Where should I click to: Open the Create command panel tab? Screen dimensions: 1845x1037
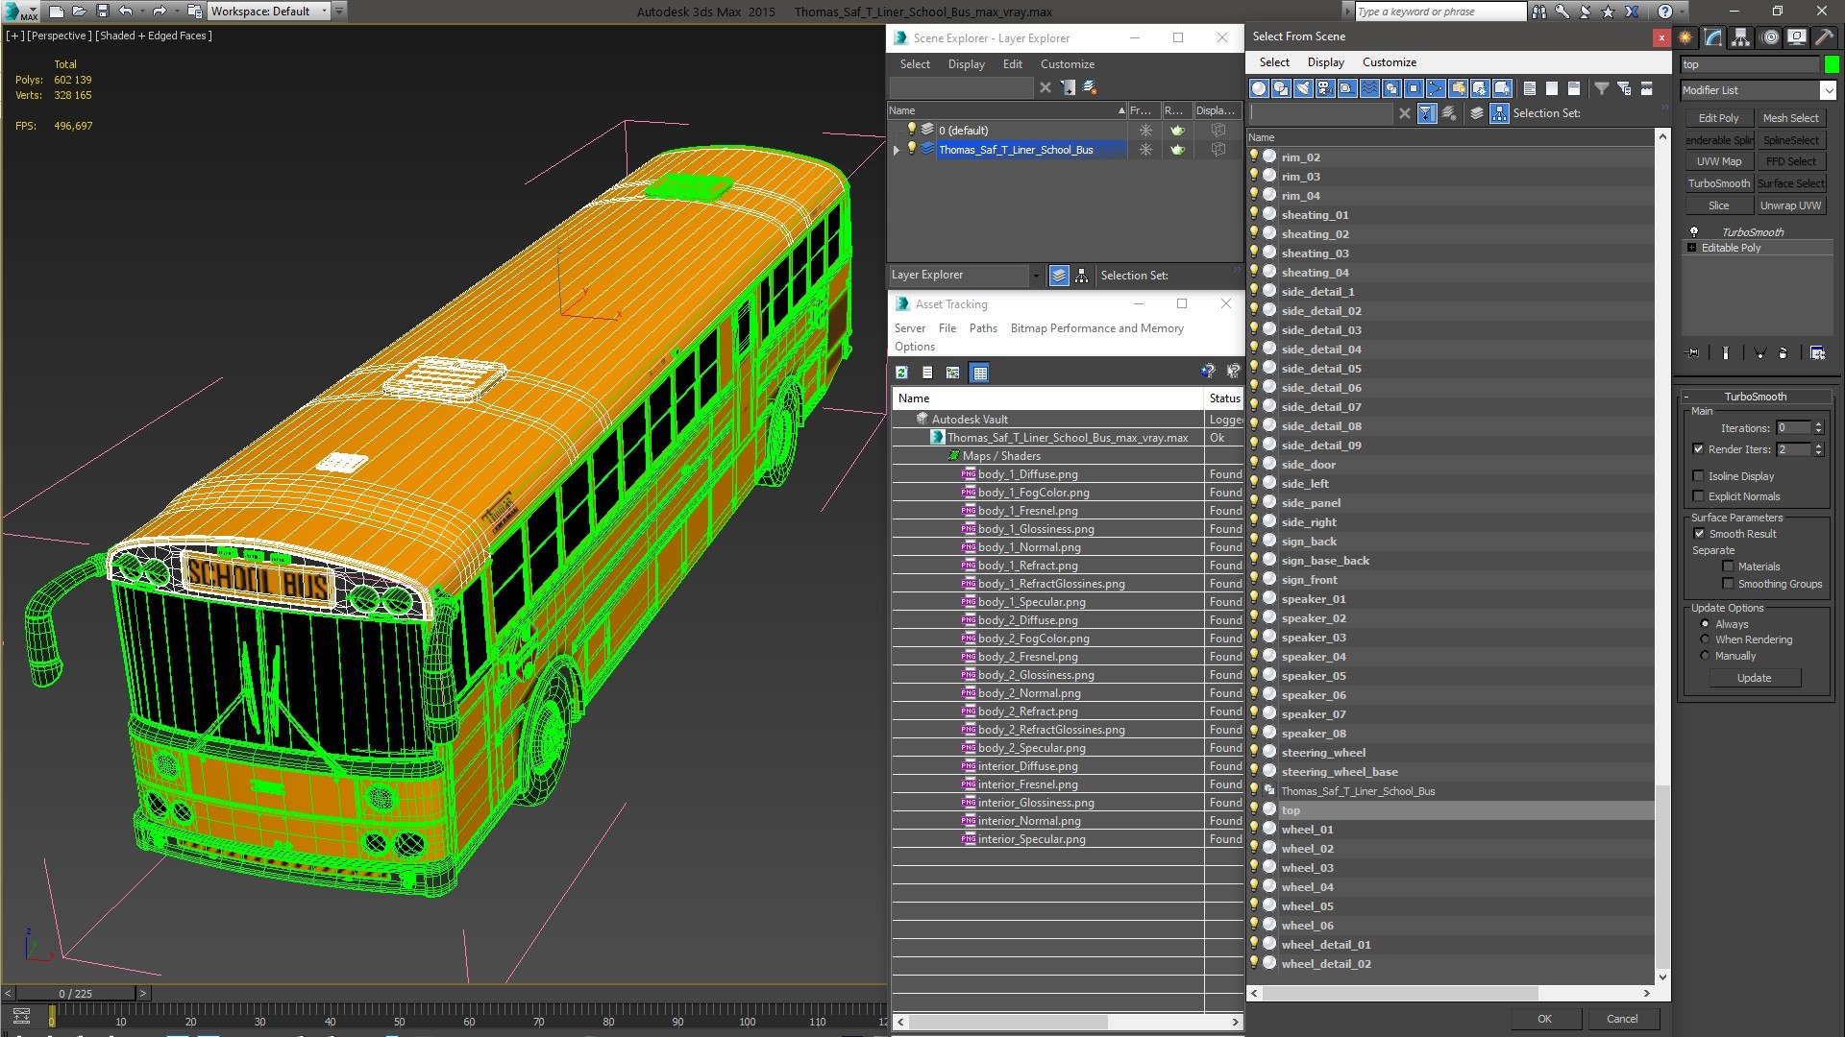1685,37
